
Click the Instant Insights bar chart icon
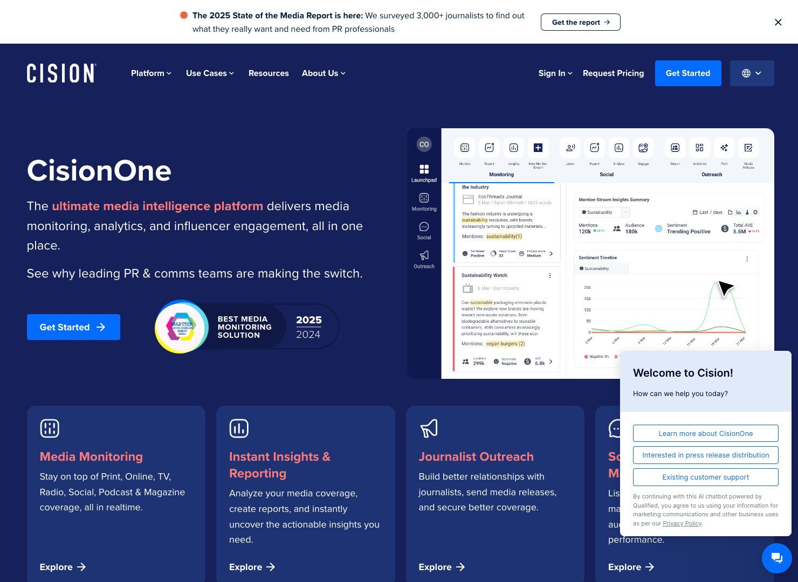tap(239, 428)
